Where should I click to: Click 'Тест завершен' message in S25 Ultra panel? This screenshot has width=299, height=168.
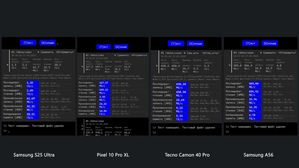coord(36,126)
